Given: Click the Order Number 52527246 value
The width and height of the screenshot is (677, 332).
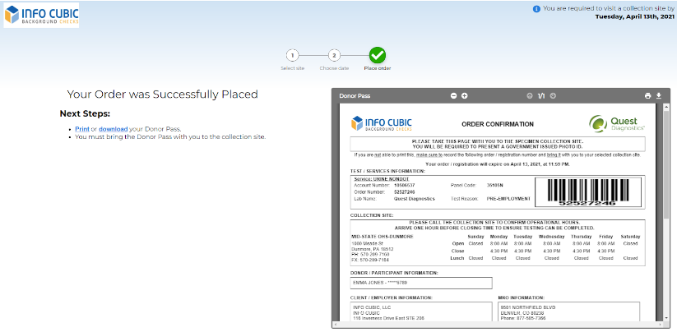Looking at the screenshot, I should (x=405, y=191).
